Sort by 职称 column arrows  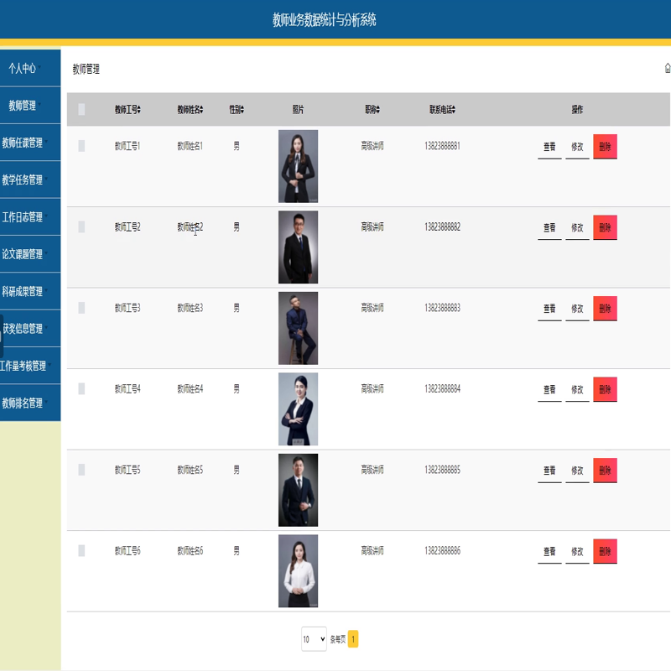click(x=378, y=110)
